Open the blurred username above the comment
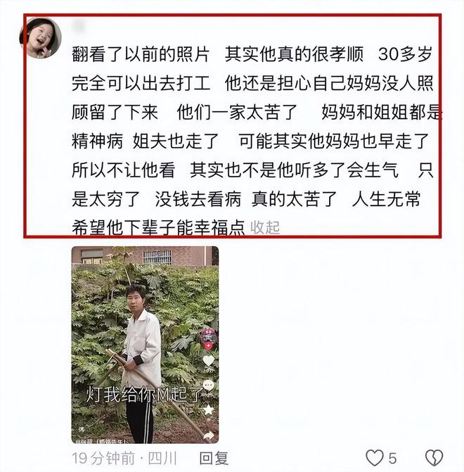This screenshot has width=464, height=472. [x=79, y=26]
